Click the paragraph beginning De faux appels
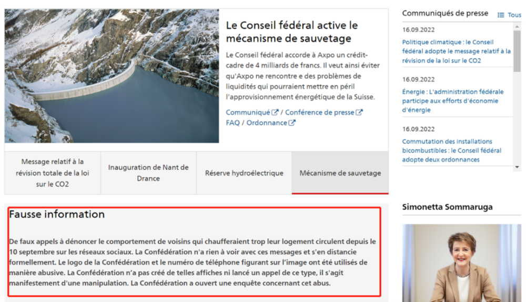This screenshot has width=526, height=302. click(193, 262)
